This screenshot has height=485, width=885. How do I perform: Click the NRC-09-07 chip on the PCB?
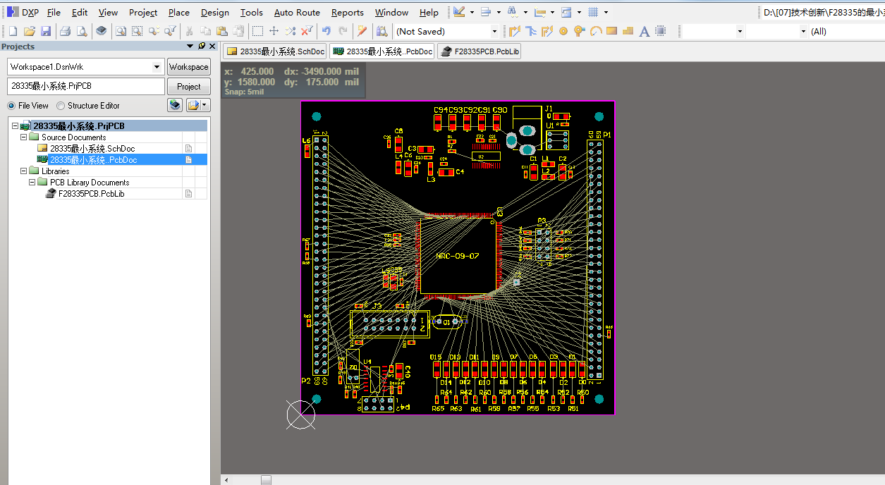pyautogui.click(x=459, y=256)
